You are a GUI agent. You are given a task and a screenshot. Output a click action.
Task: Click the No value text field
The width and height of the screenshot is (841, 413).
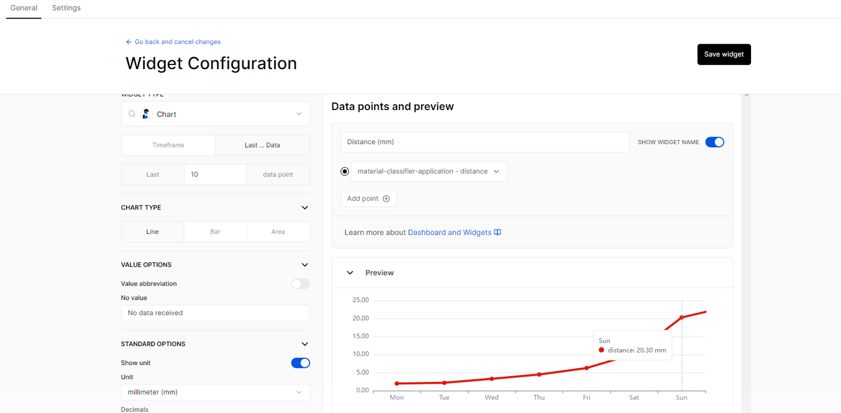click(216, 313)
